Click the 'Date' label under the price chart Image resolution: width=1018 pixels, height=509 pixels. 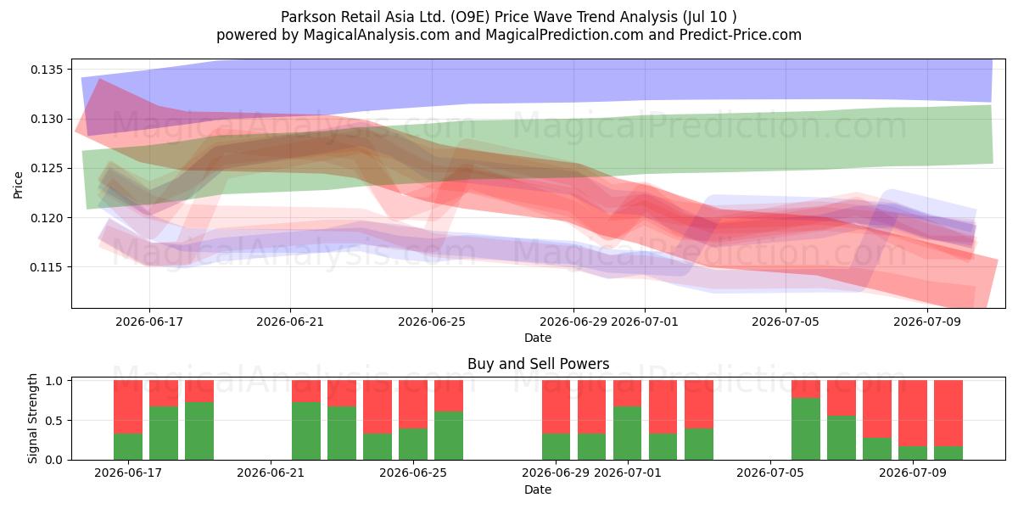pos(538,338)
